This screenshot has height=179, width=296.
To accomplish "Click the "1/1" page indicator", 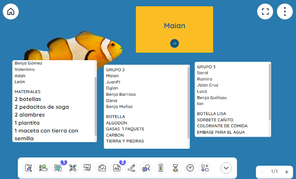I will pyautogui.click(x=274, y=172).
